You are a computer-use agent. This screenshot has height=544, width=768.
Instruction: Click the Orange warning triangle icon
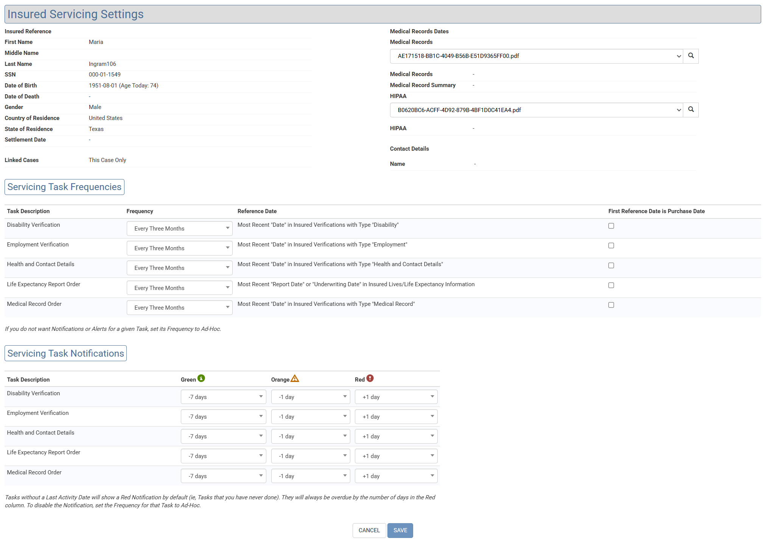pos(295,379)
